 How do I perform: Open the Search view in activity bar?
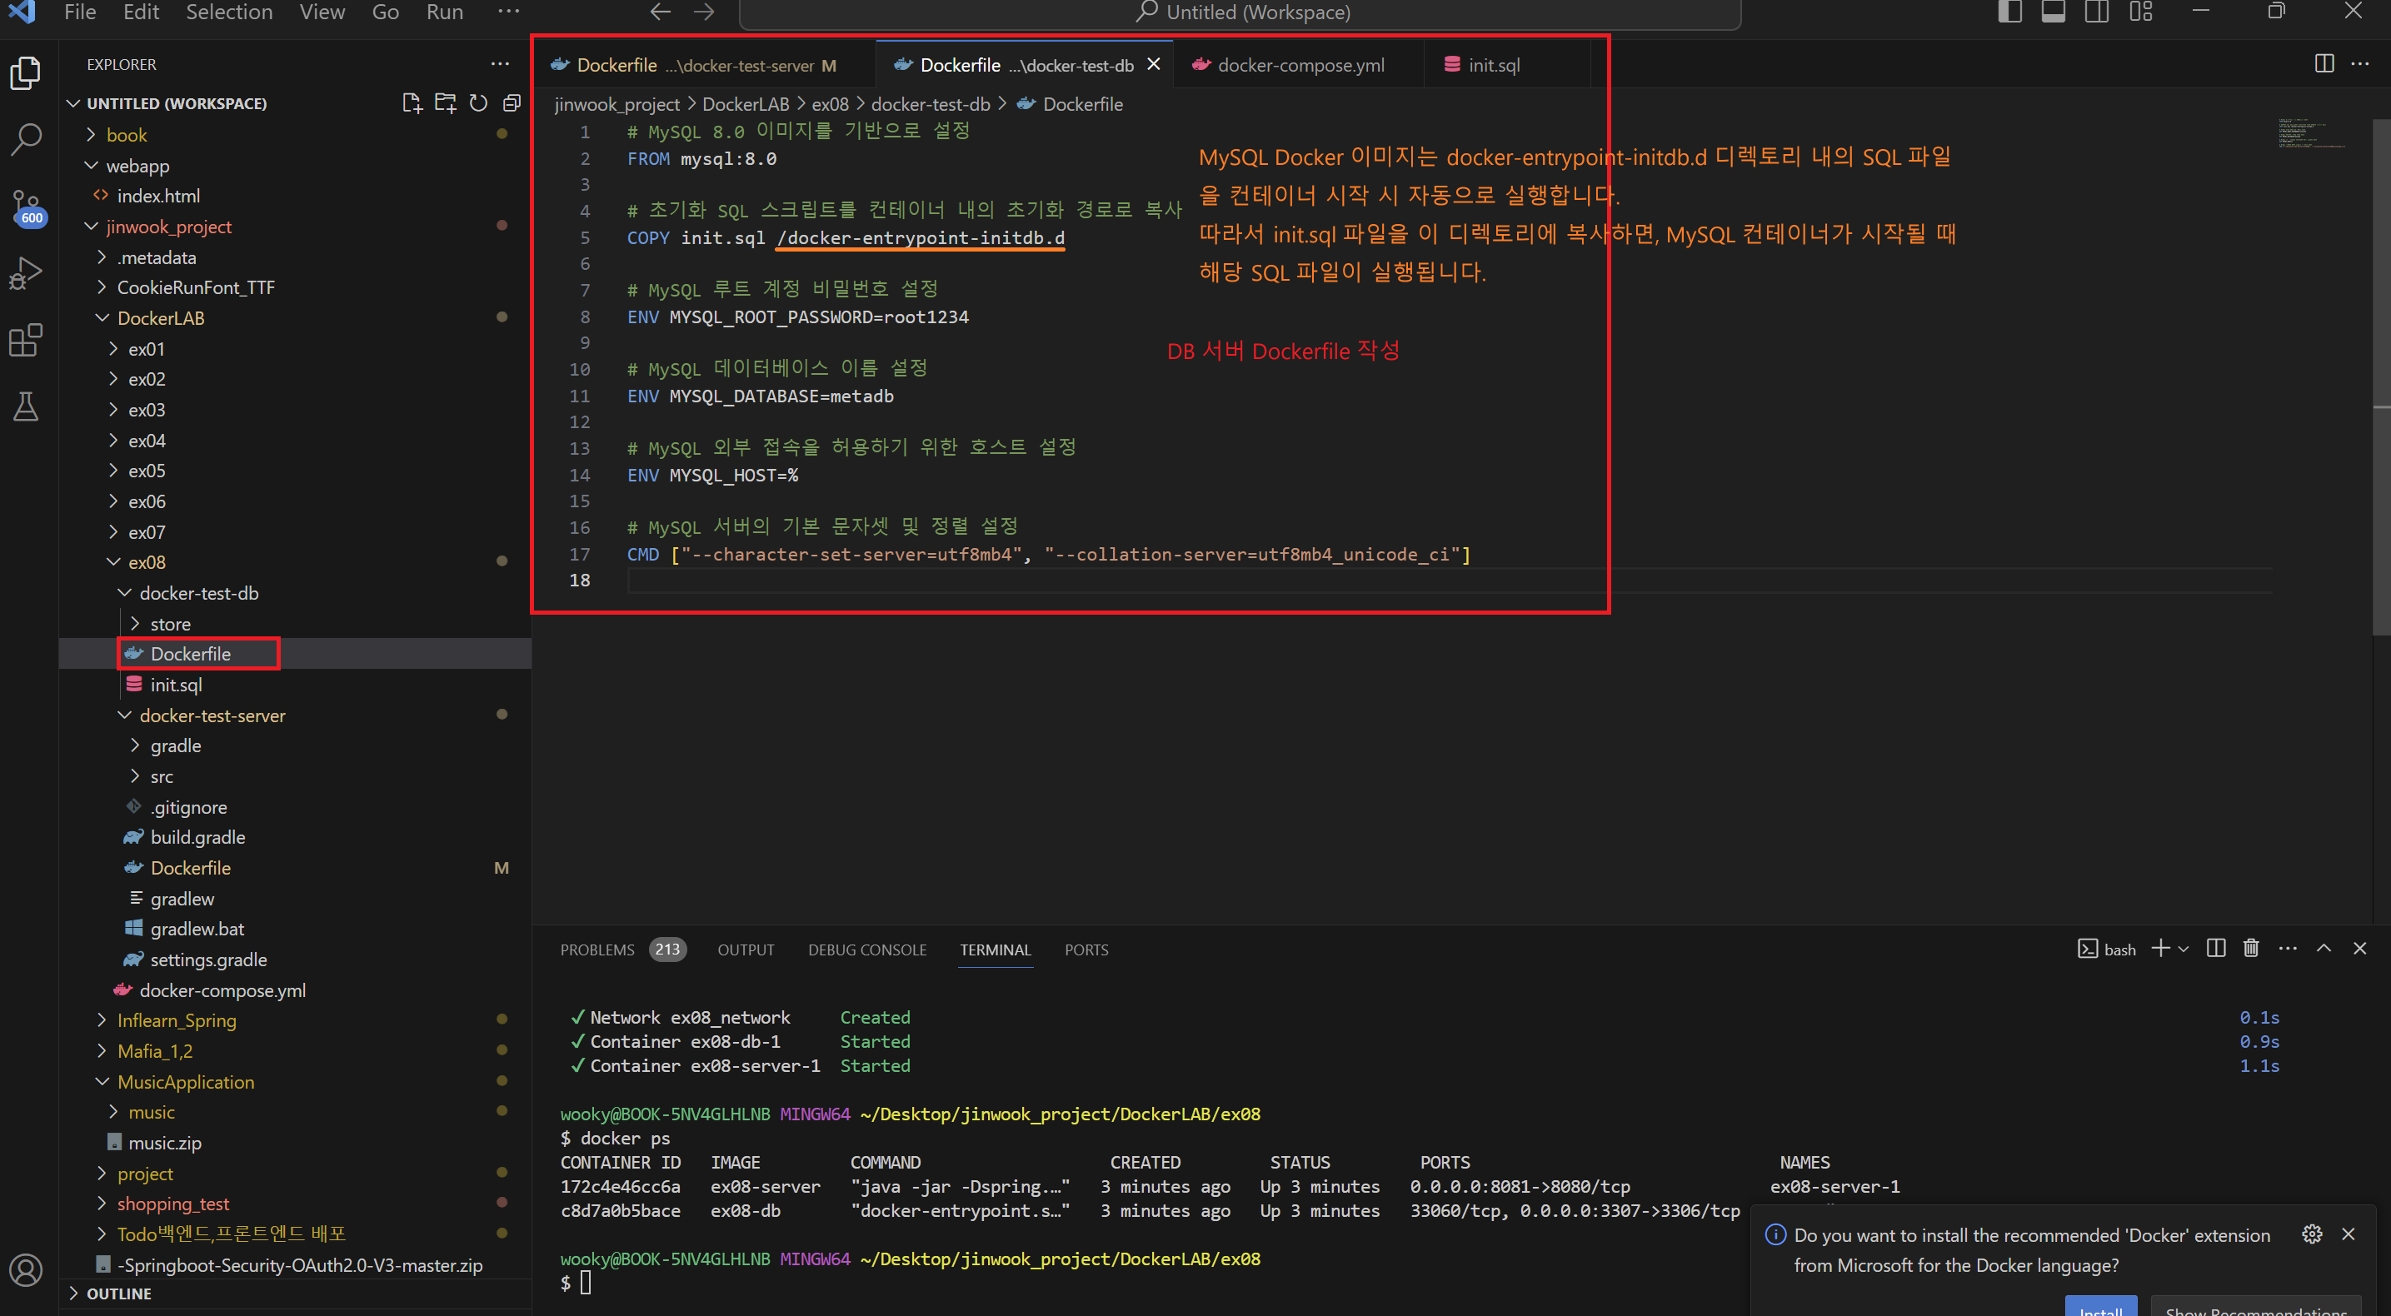[26, 139]
